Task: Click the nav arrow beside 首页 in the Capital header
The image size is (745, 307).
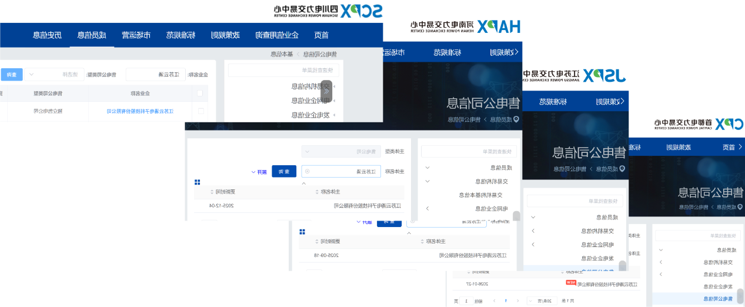Action: (x=740, y=147)
